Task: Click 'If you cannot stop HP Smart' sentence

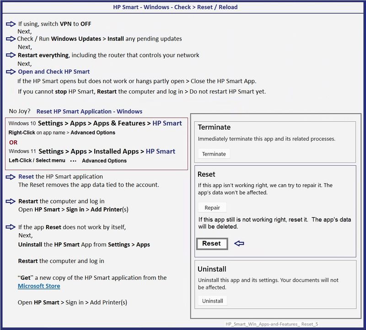Action: click(x=142, y=92)
